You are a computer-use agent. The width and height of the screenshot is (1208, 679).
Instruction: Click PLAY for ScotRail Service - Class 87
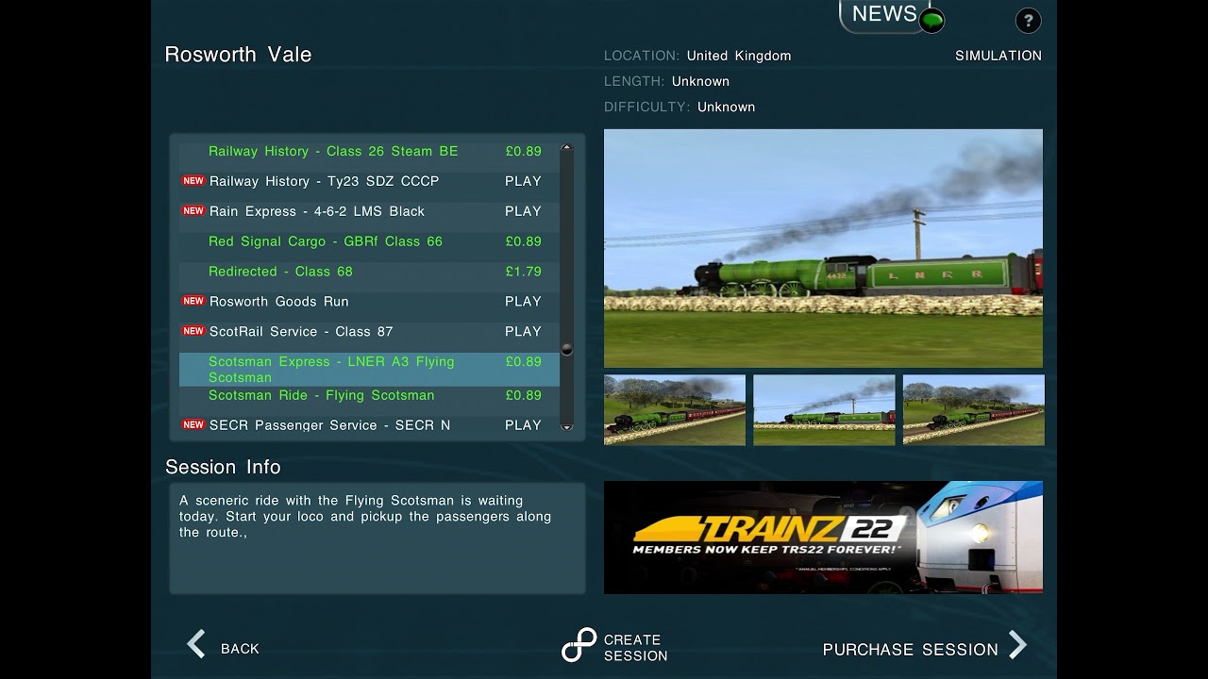pyautogui.click(x=523, y=332)
